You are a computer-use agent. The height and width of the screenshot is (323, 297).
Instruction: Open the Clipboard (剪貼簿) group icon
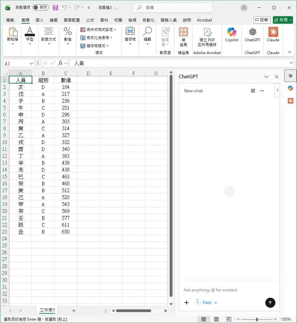pyautogui.click(x=12, y=32)
